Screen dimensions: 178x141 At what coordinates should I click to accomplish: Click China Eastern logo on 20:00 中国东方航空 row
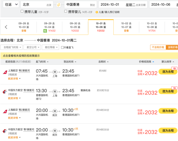(5, 131)
